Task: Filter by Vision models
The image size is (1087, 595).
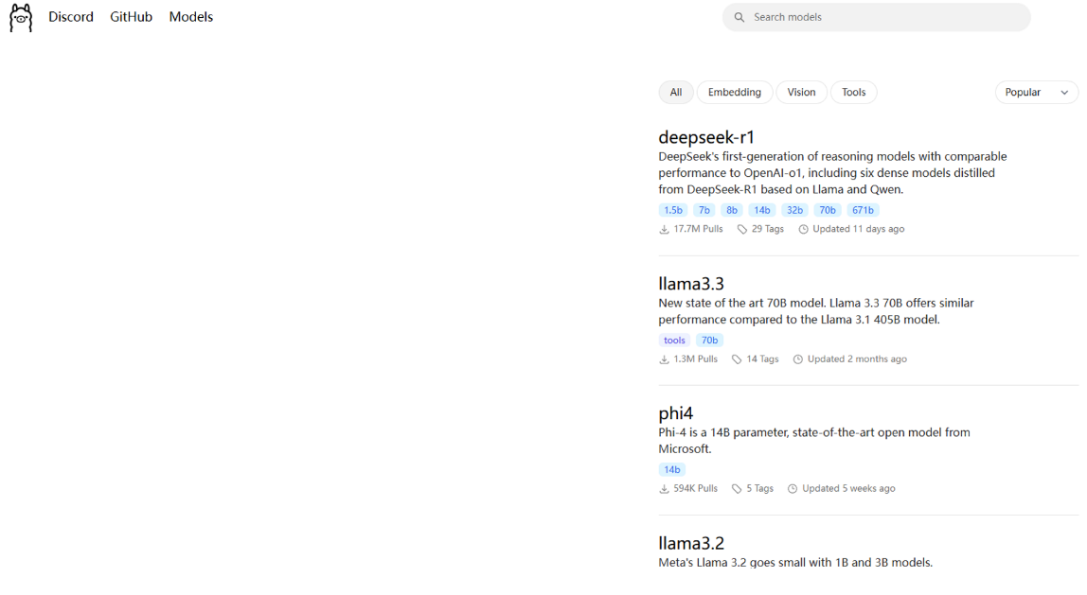Action: 801,92
